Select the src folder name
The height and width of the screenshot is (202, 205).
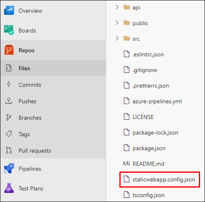[x=136, y=39]
